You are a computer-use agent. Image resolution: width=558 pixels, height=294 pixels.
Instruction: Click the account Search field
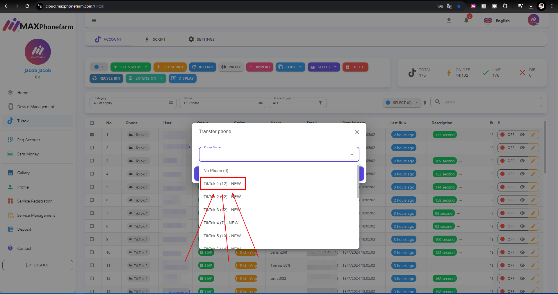point(486,102)
